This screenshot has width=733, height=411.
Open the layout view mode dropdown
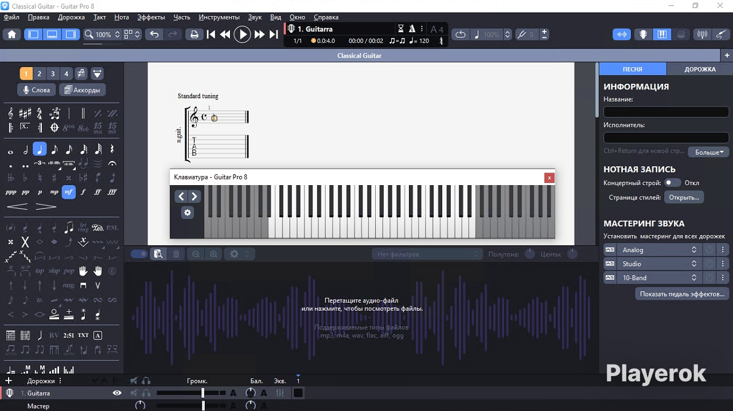click(132, 34)
